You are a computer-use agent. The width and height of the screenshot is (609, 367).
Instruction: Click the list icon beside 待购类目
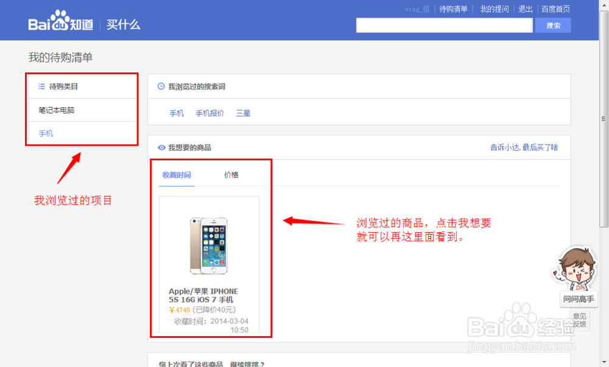(41, 86)
